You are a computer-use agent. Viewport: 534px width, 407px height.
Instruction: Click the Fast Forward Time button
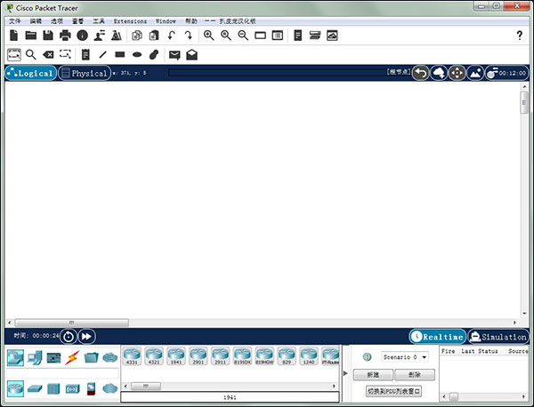(x=86, y=336)
